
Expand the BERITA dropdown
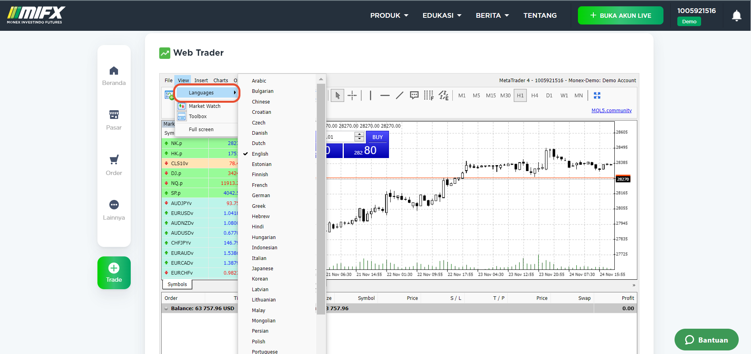point(492,15)
